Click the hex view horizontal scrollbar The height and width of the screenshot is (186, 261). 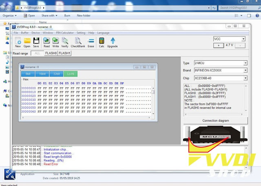tap(86, 117)
